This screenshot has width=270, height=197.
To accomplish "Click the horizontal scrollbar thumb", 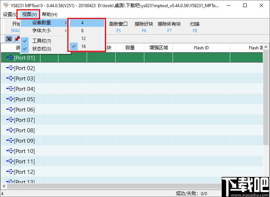I will (x=114, y=186).
